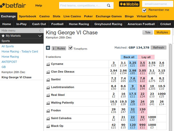174x131 pixels.
Task: Expand the My Markets dropdown
Action: (40, 36)
